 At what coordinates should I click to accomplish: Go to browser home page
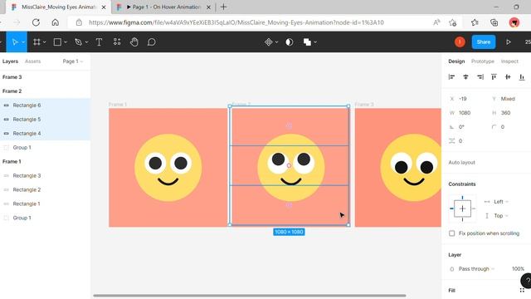56,22
